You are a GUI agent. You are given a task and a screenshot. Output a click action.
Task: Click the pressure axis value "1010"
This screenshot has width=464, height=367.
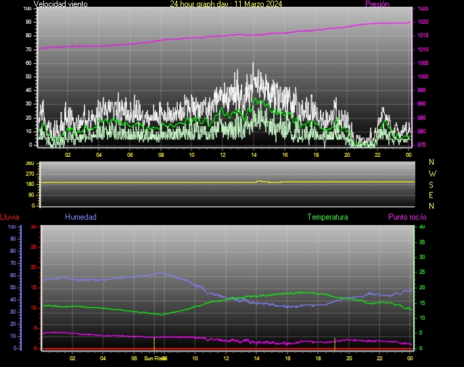423,49
